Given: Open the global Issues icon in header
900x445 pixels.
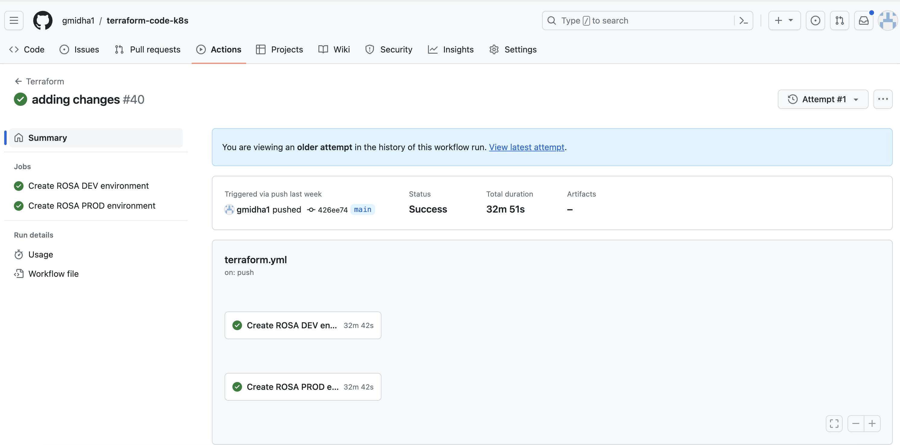Looking at the screenshot, I should click(x=815, y=21).
